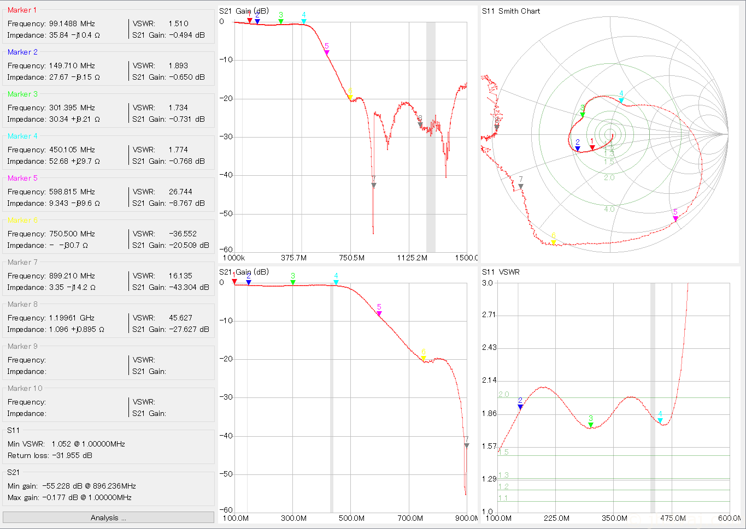Click blue marker 2 on the Smith Chart
The height and width of the screenshot is (529, 746).
578,149
